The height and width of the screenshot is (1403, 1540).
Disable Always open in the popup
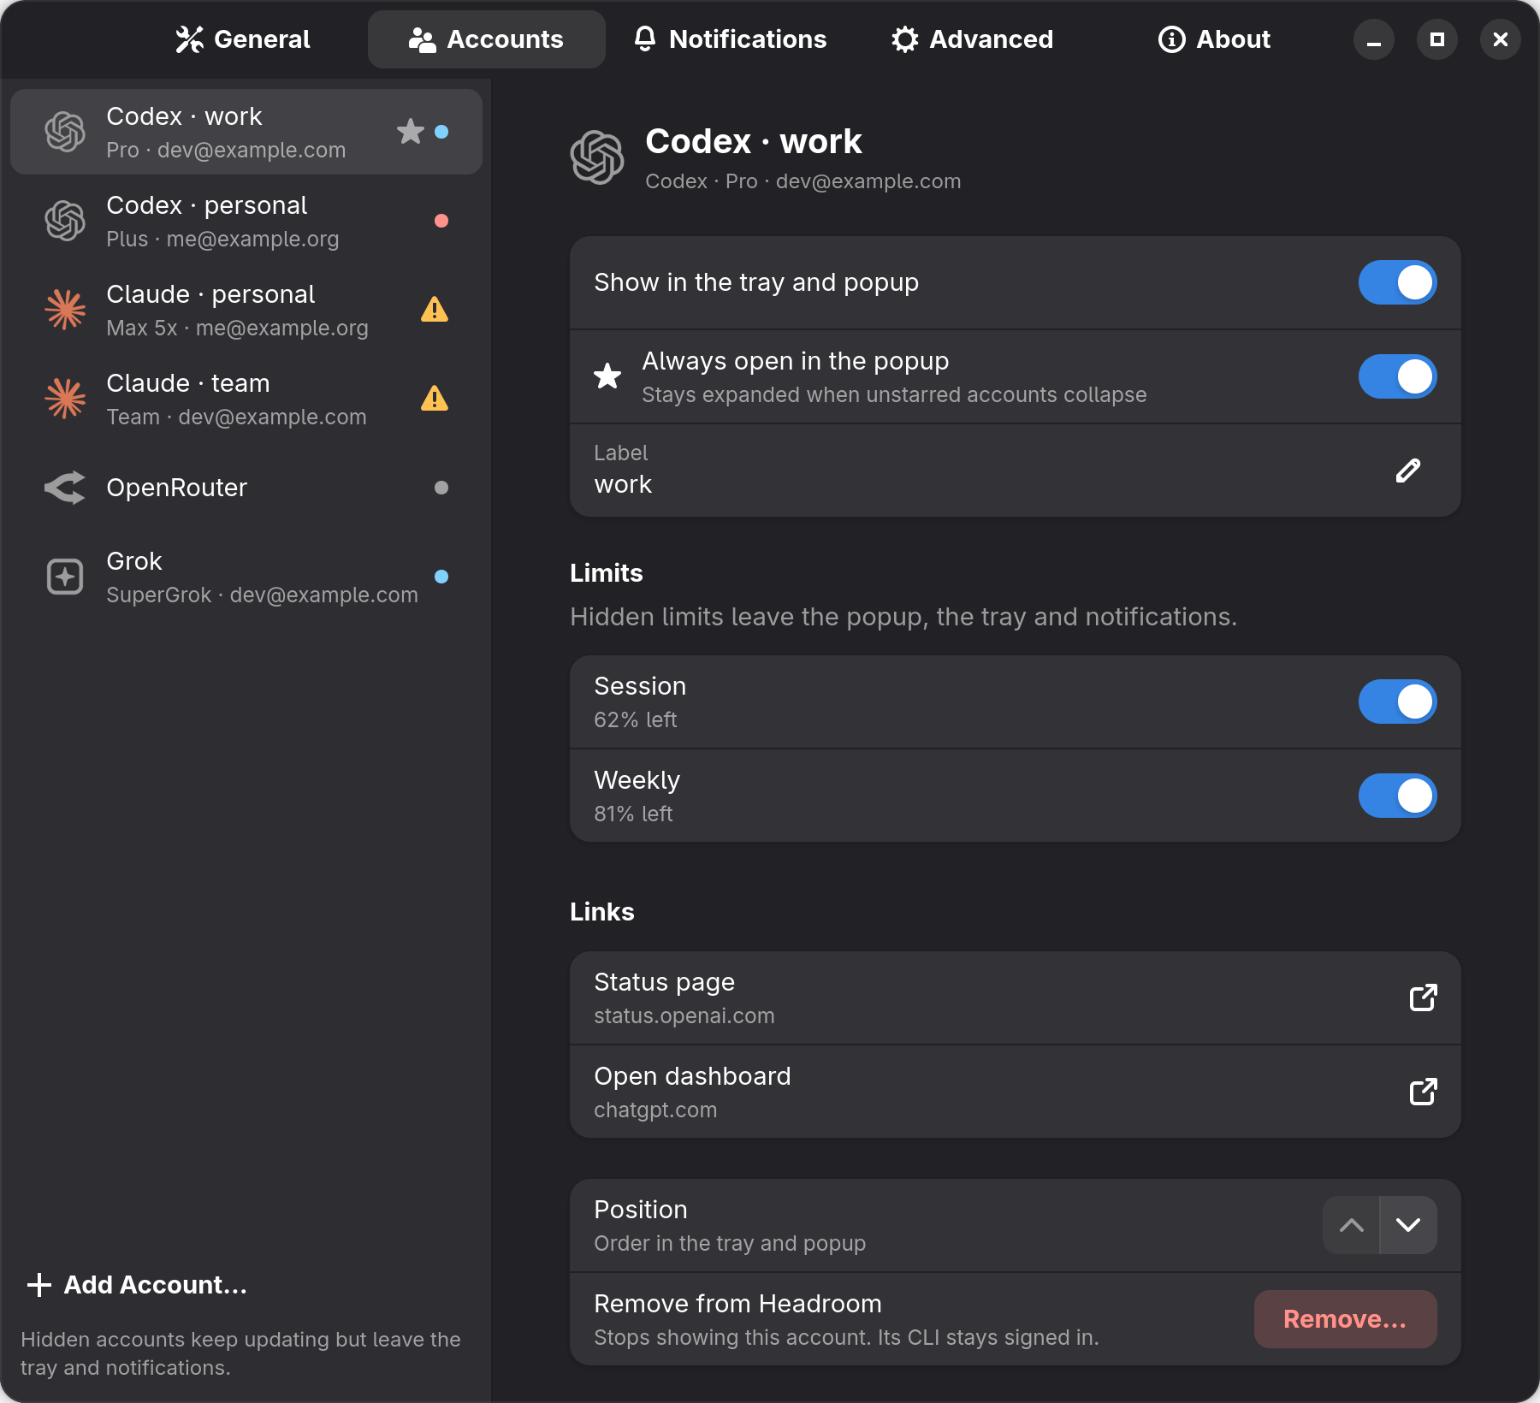[1397, 376]
